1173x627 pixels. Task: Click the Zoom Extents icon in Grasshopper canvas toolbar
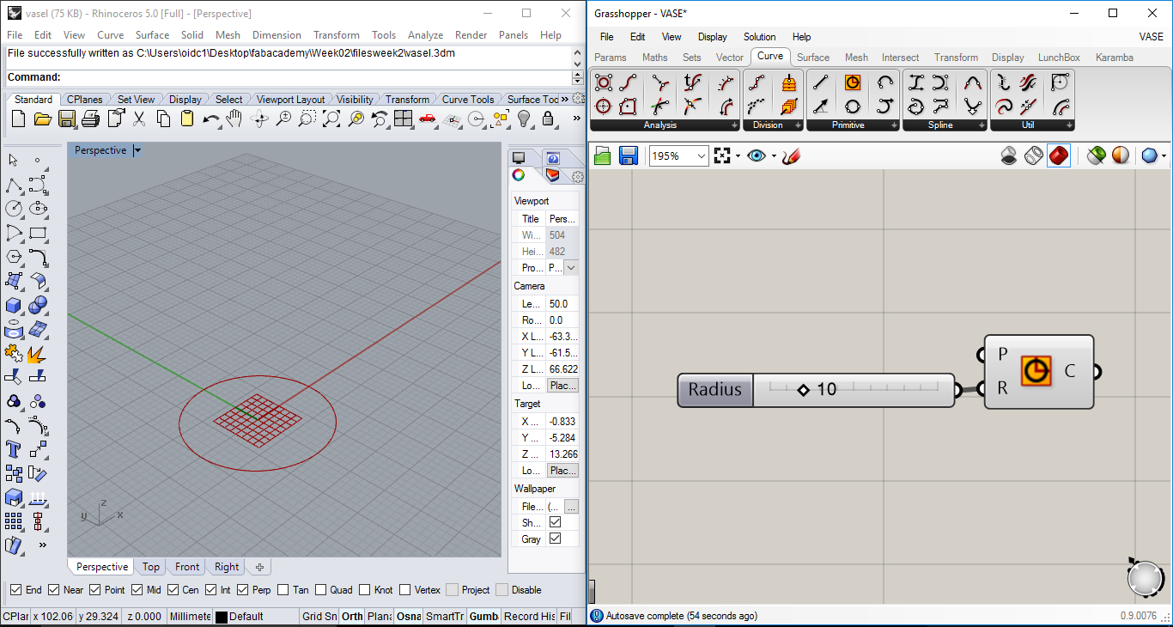click(721, 155)
